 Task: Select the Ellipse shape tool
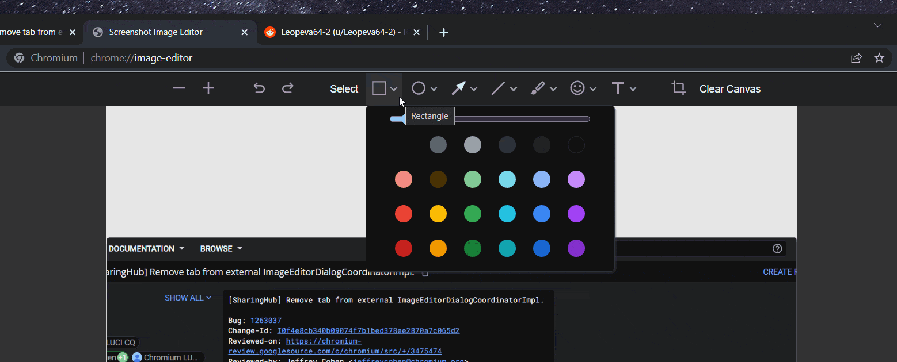(419, 88)
